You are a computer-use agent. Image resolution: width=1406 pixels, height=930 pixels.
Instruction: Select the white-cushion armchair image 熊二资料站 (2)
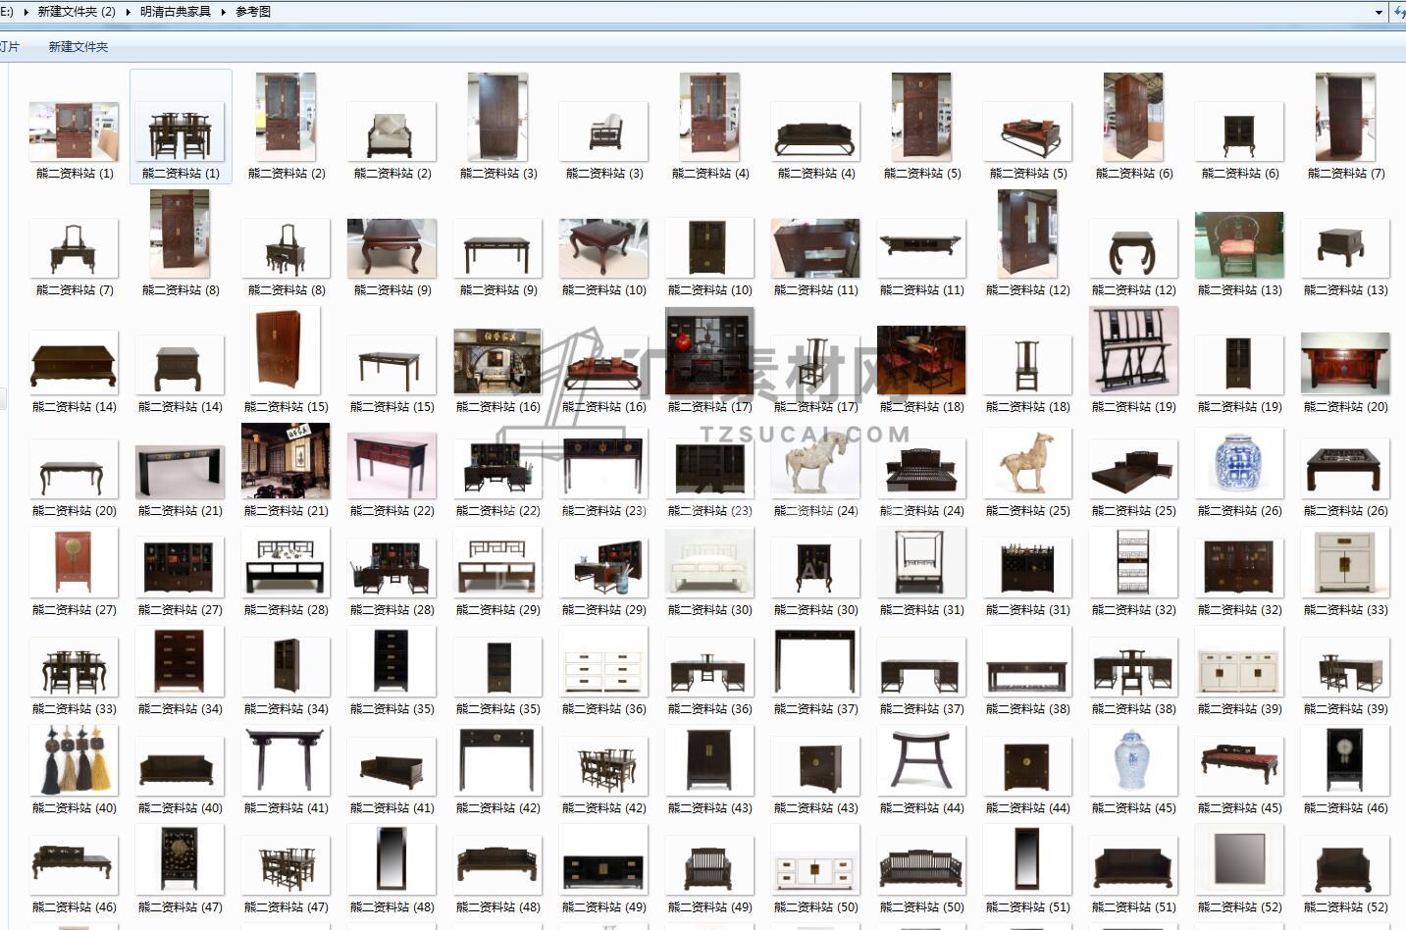pyautogui.click(x=391, y=131)
